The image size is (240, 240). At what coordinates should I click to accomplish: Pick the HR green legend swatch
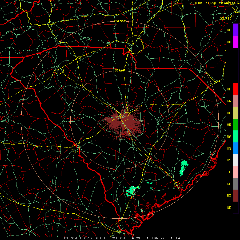(235, 125)
